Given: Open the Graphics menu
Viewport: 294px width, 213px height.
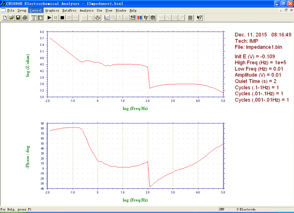Looking at the screenshot, I should click(52, 11).
